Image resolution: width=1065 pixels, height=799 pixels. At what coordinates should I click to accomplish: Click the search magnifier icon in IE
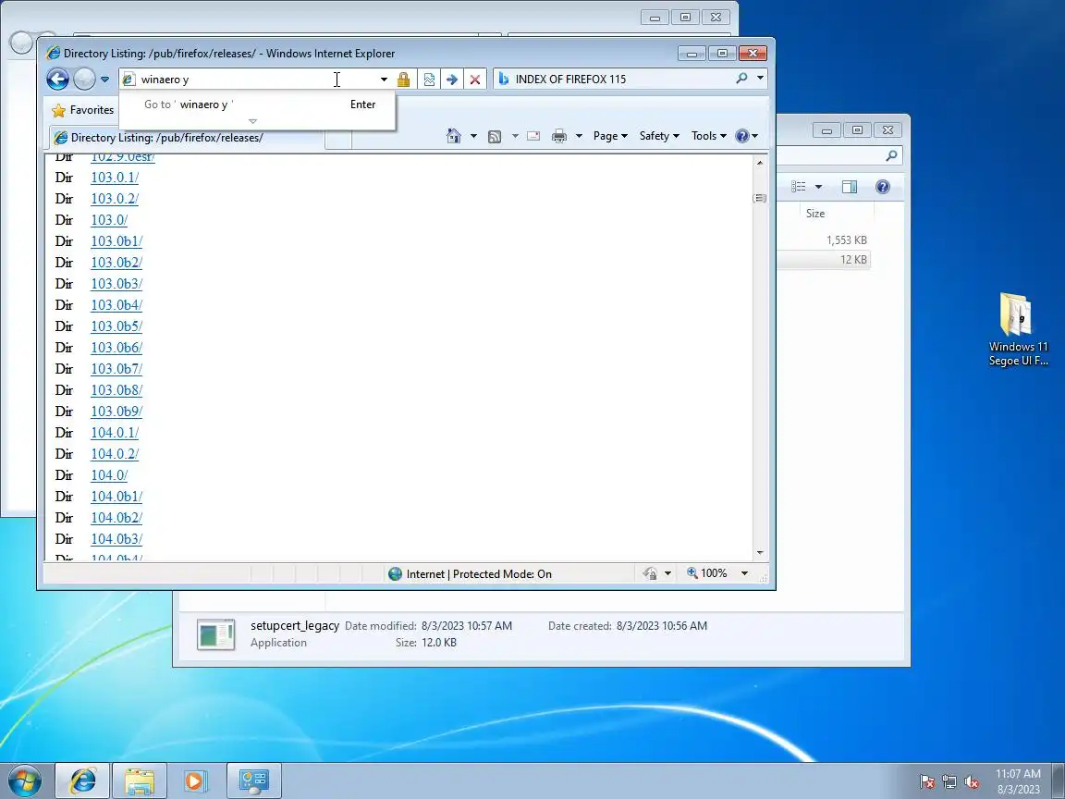pos(741,79)
